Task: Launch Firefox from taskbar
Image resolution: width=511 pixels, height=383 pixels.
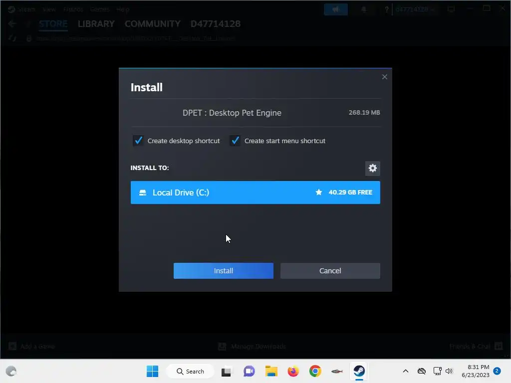Action: pyautogui.click(x=293, y=371)
